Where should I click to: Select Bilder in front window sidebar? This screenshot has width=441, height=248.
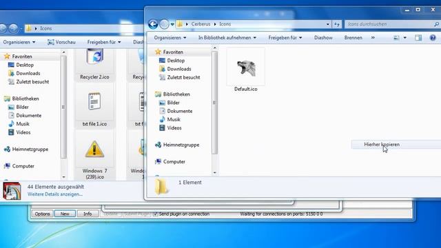pos(170,103)
